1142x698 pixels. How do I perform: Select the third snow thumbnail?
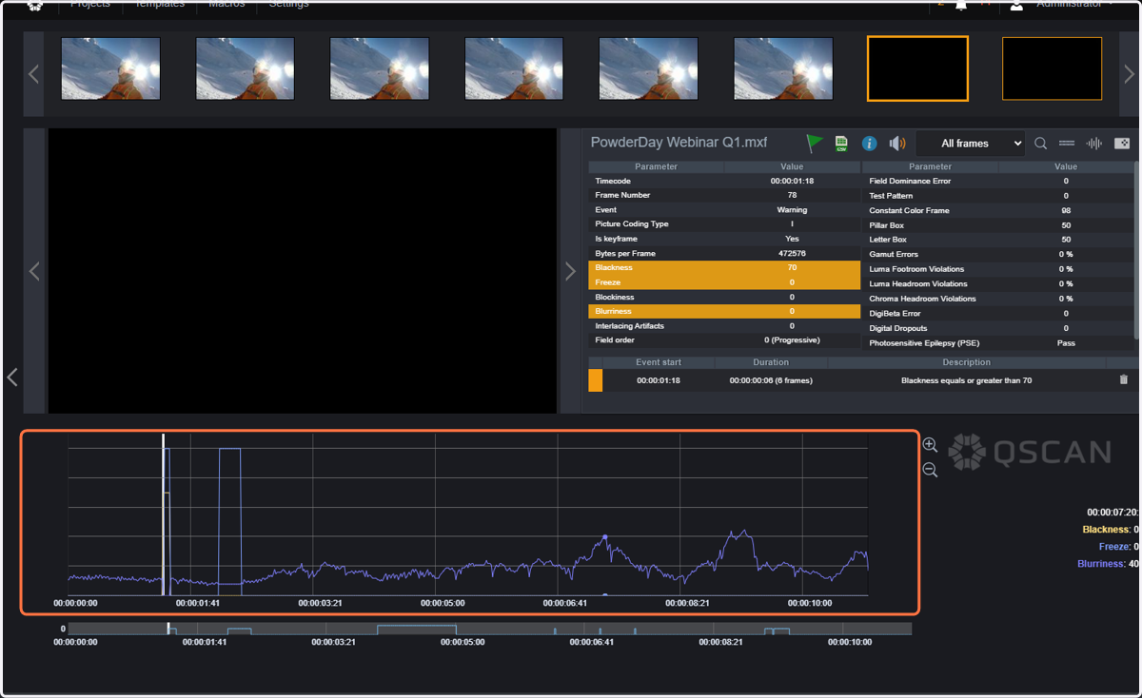(x=379, y=68)
